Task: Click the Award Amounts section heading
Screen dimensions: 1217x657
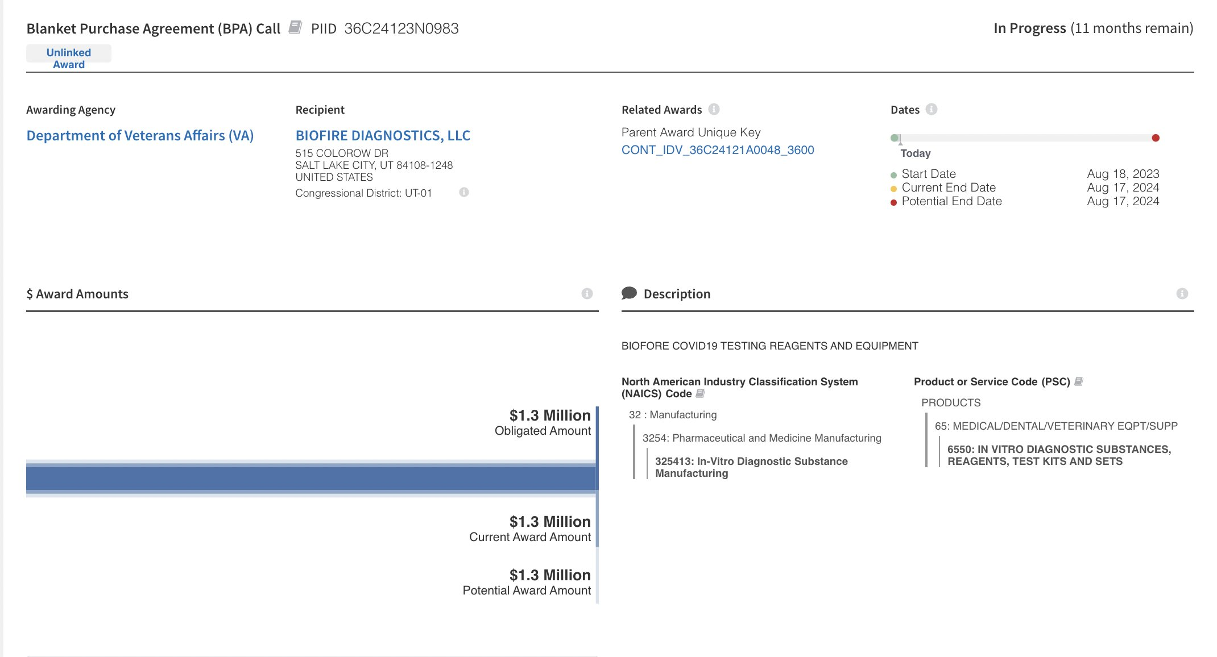Action: (77, 294)
